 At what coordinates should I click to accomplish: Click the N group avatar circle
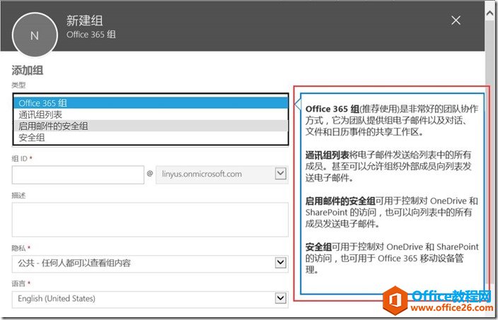(x=35, y=35)
